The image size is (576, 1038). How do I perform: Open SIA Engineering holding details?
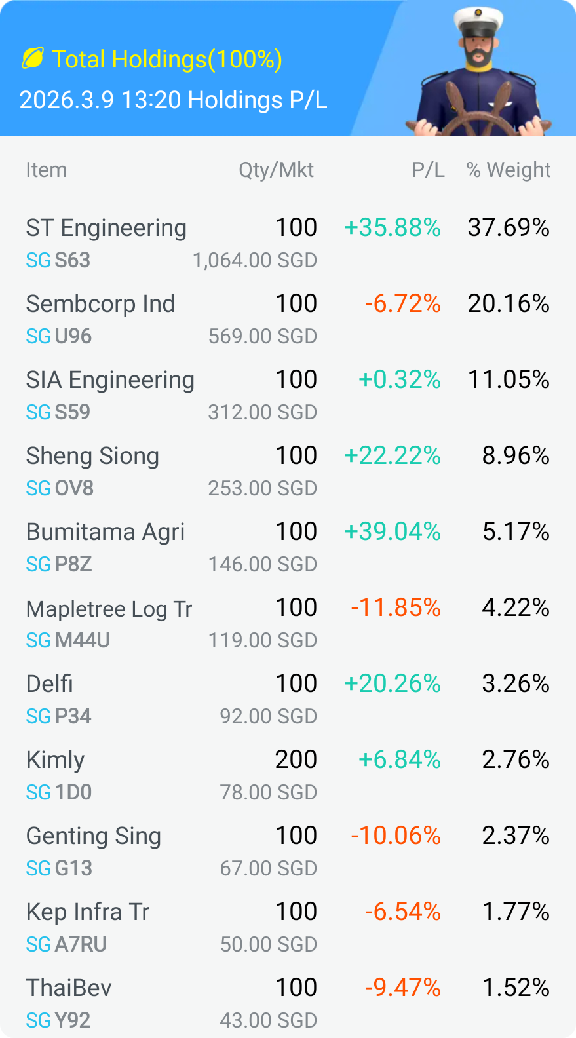[x=110, y=380]
